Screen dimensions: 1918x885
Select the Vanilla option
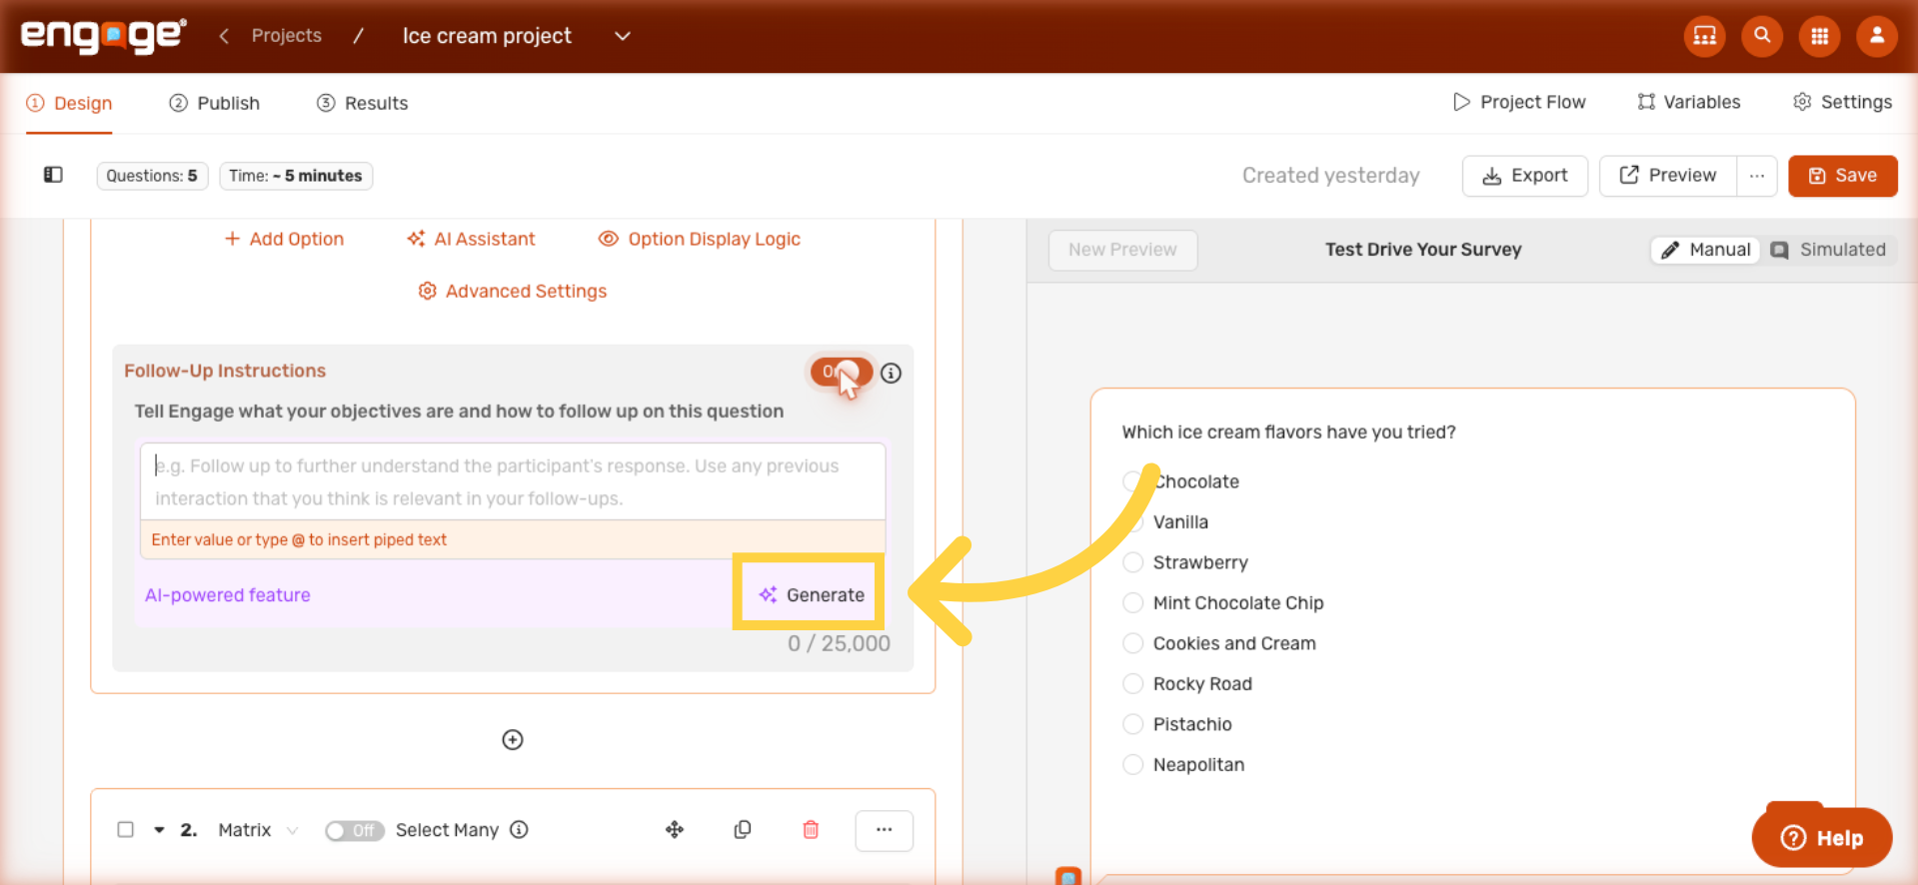(x=1132, y=521)
